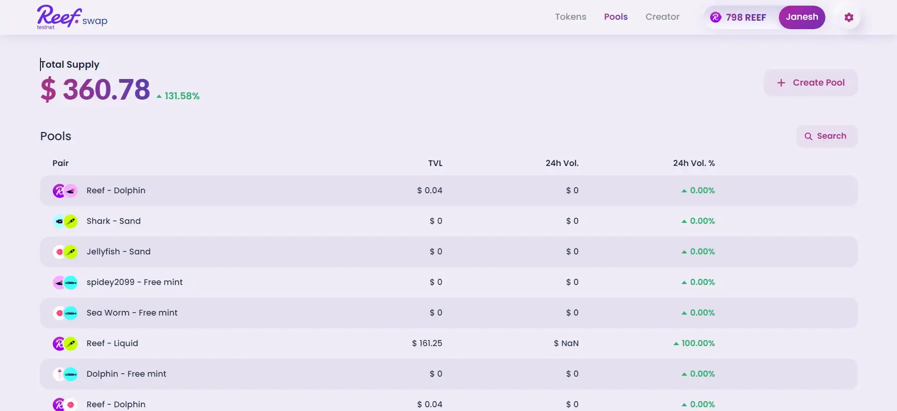897x411 pixels.
Task: Click the Reef swap logo
Action: coord(72,17)
